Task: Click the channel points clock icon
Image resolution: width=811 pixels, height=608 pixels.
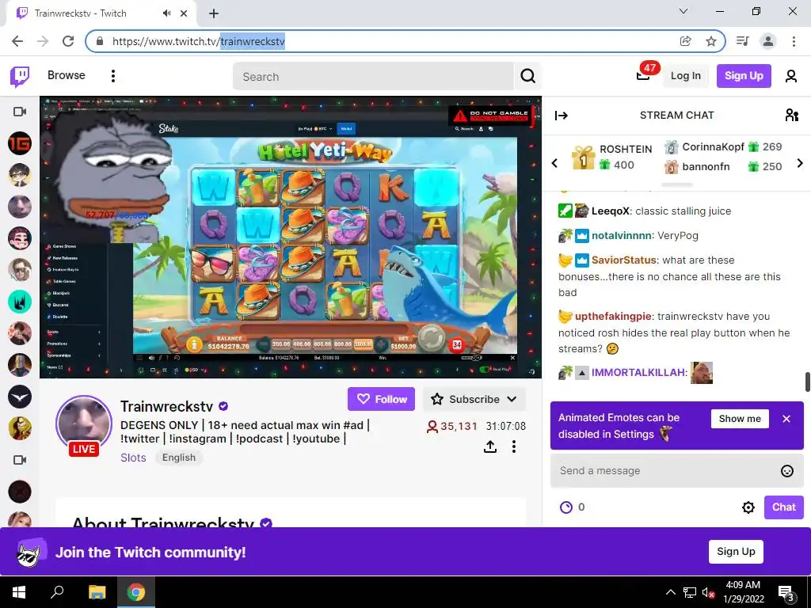Action: pyautogui.click(x=565, y=507)
